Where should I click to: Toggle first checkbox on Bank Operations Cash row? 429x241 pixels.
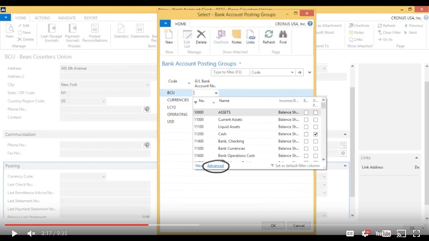point(306,156)
